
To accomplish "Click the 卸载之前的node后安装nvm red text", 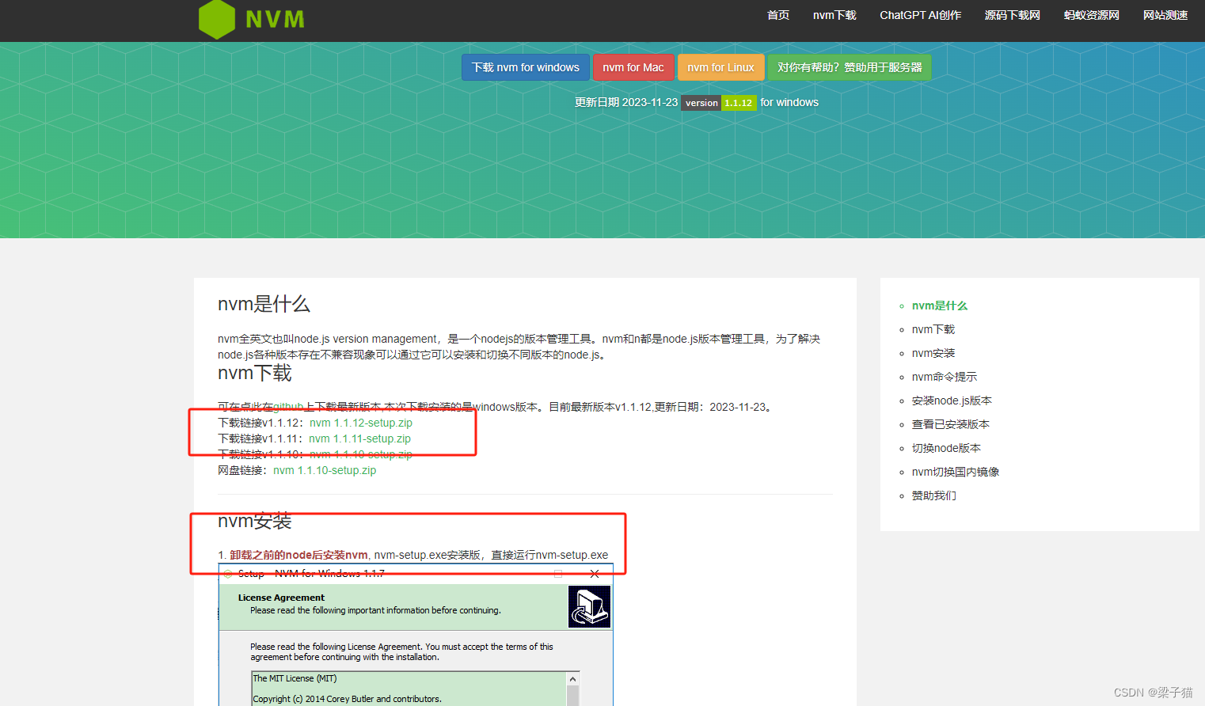I will (298, 555).
